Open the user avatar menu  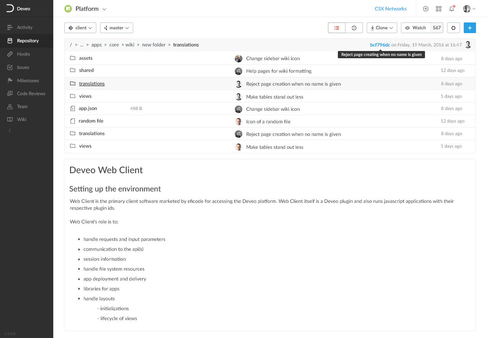click(469, 9)
